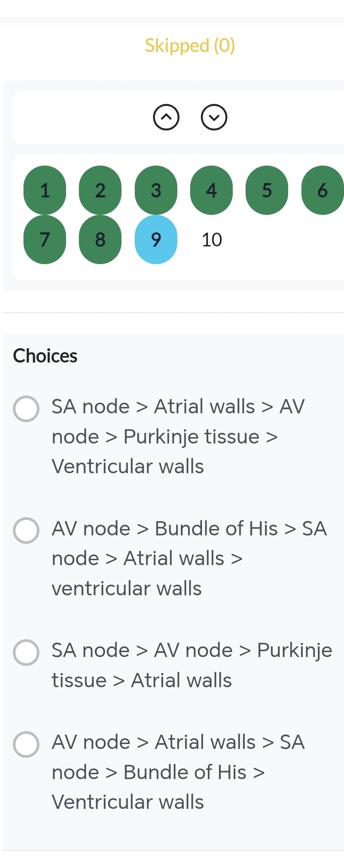Open question 2 from the question navigator

100,190
